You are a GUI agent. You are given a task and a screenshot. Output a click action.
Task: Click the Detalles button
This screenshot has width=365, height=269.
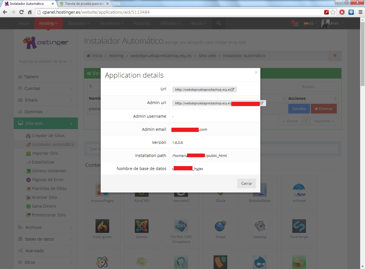point(299,109)
